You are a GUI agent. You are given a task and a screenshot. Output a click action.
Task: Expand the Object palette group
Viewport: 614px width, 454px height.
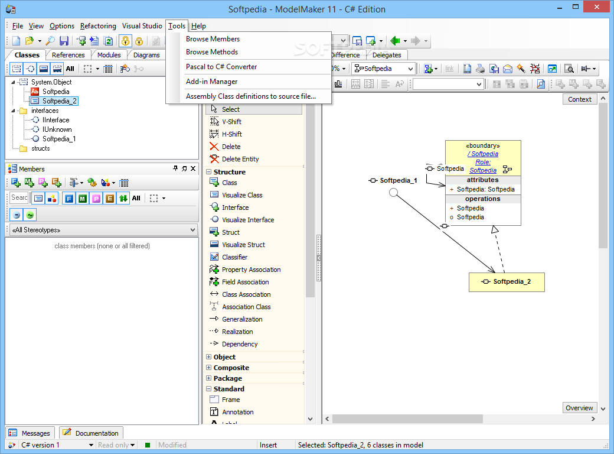click(x=209, y=357)
